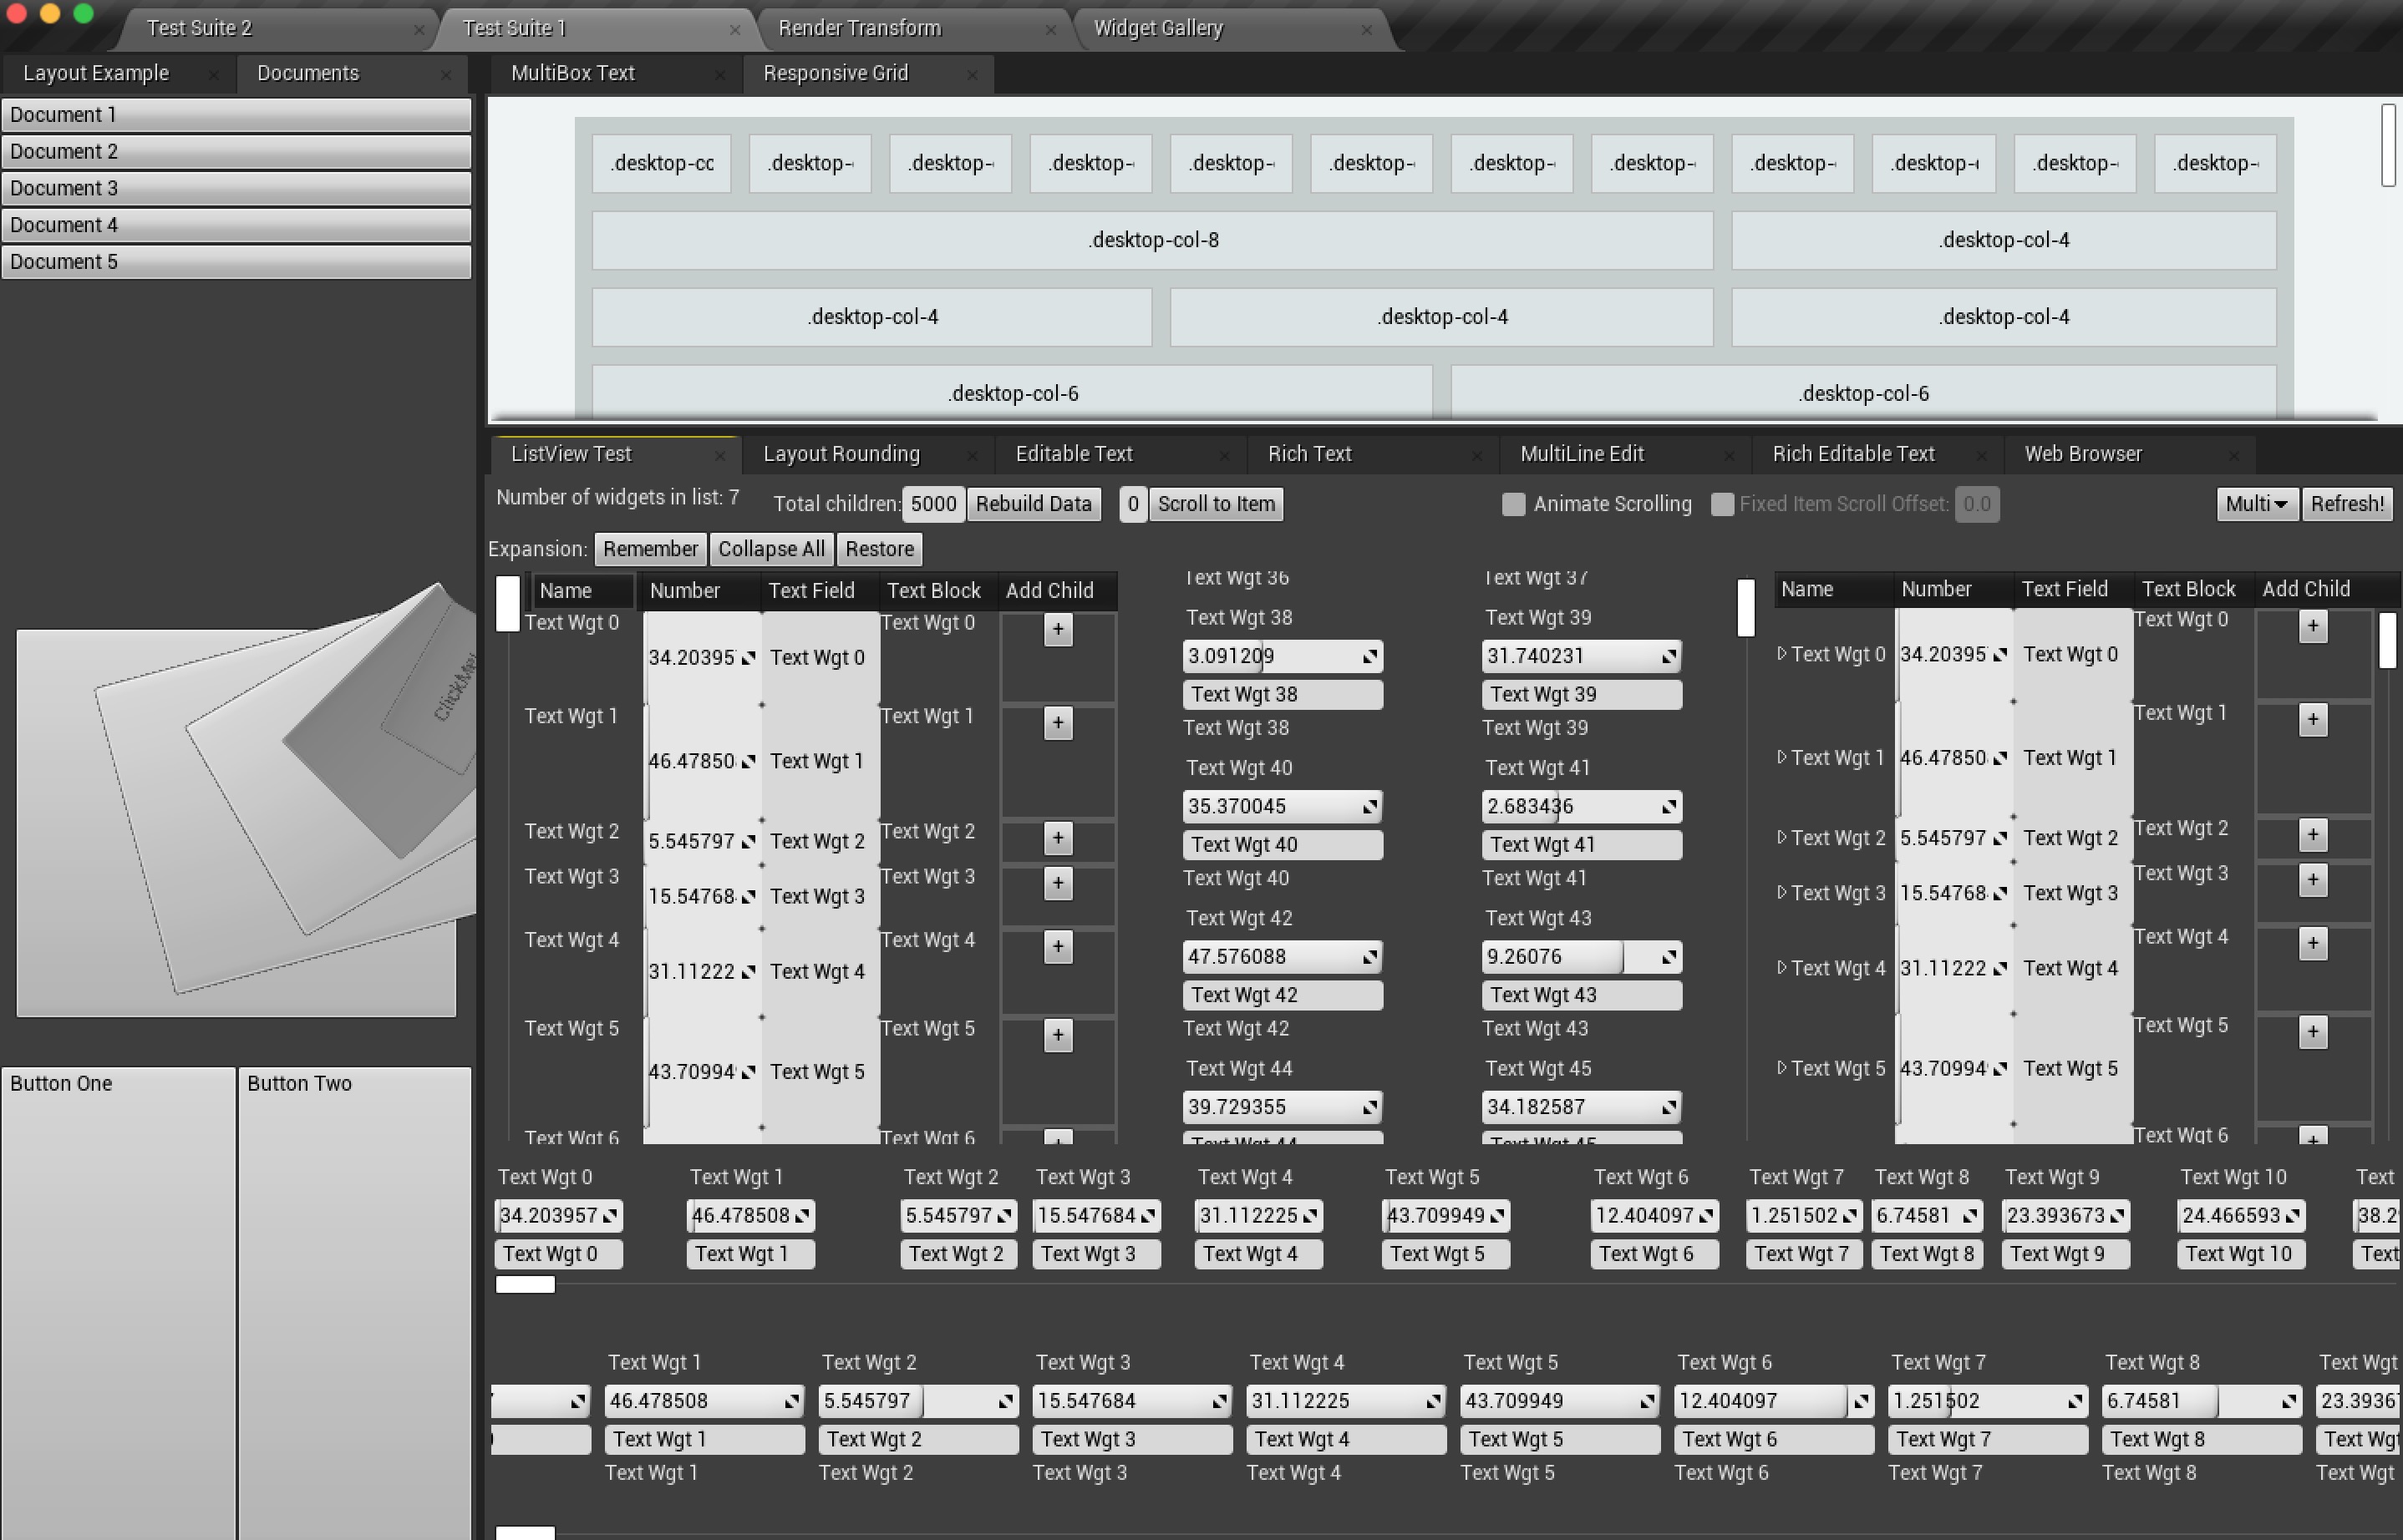The image size is (2403, 1540).
Task: Click the spin arrow on the 47.576088 field
Action: pos(1369,958)
